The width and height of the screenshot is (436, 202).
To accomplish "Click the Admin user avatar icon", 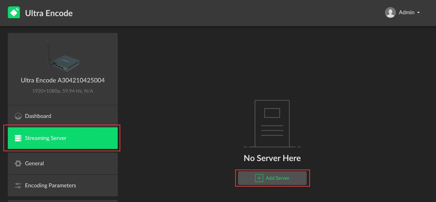I will click(390, 13).
